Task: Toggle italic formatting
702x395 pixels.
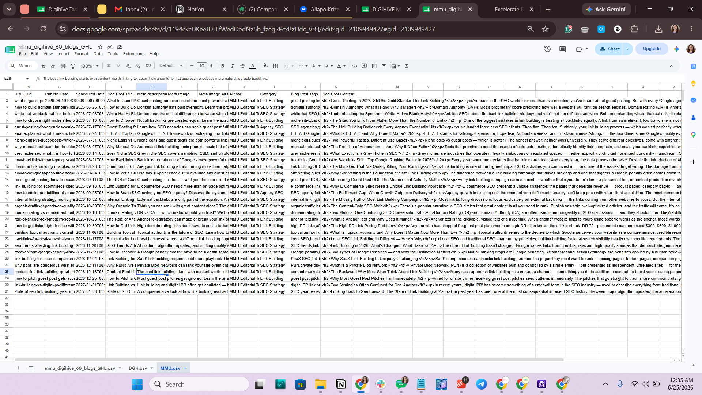Action: click(232, 66)
